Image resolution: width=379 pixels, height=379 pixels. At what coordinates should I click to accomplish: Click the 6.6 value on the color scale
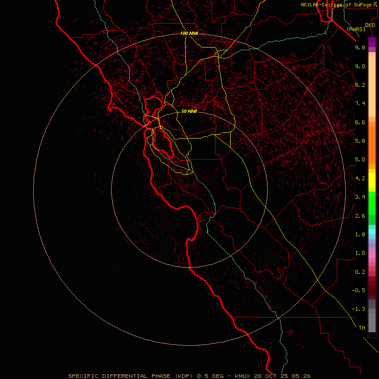(360, 122)
